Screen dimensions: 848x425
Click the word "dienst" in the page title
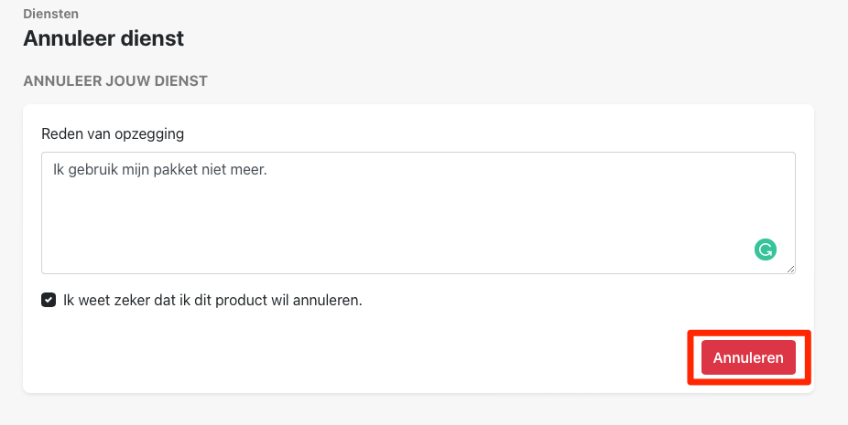point(156,38)
